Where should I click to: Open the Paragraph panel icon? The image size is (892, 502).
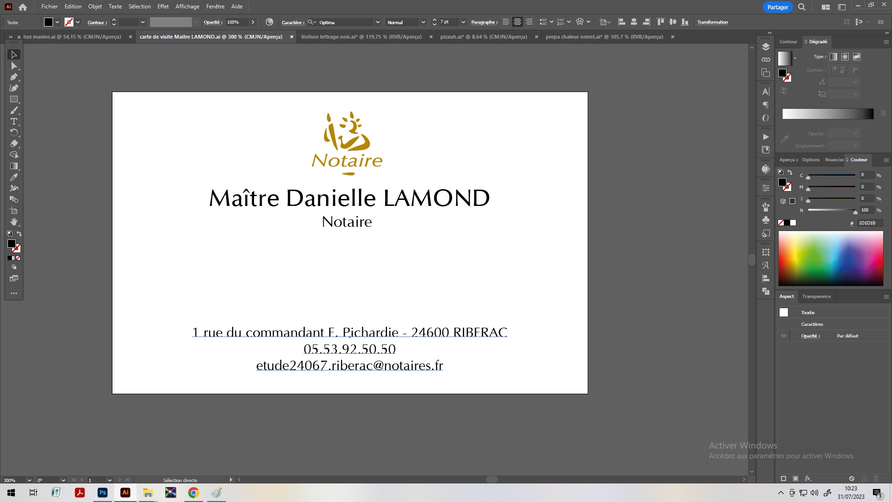click(766, 105)
